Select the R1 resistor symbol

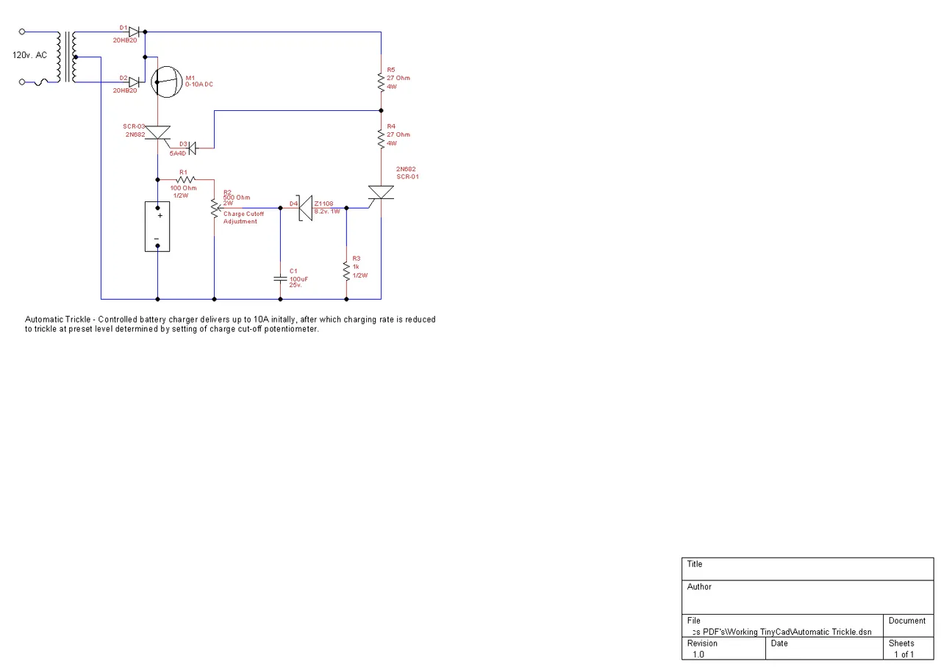[185, 179]
